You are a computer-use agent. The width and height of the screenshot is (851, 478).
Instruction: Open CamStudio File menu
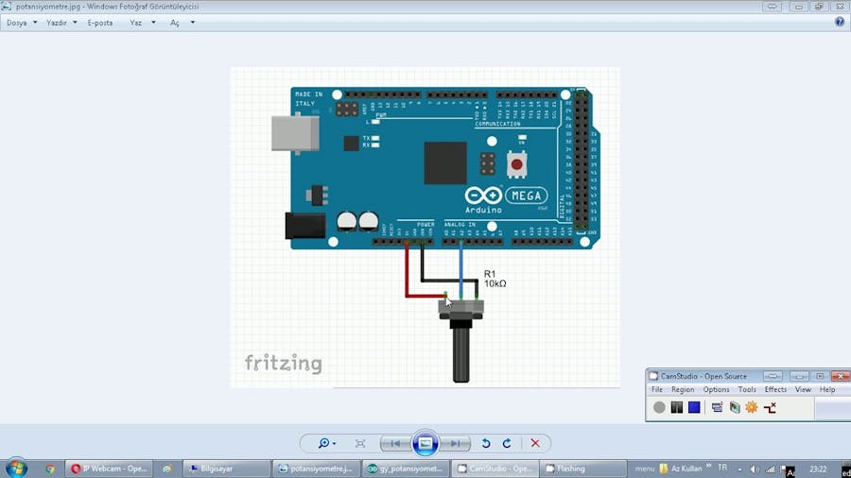pyautogui.click(x=657, y=389)
